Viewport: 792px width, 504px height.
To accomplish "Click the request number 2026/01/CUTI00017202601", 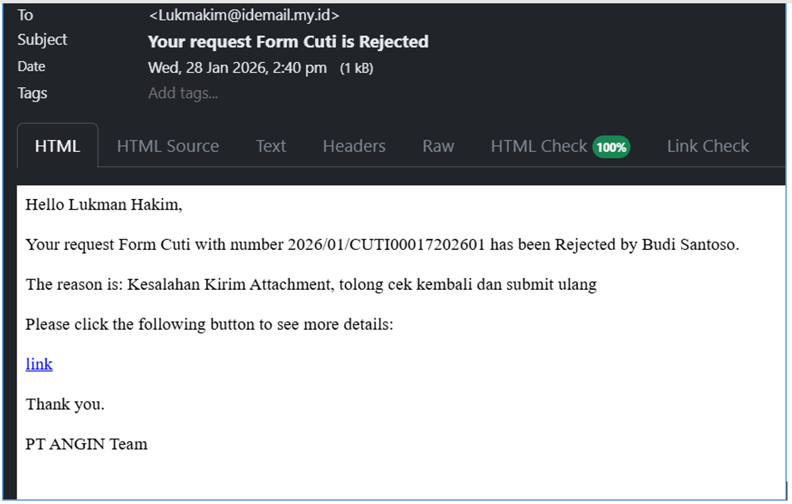I will pyautogui.click(x=386, y=245).
